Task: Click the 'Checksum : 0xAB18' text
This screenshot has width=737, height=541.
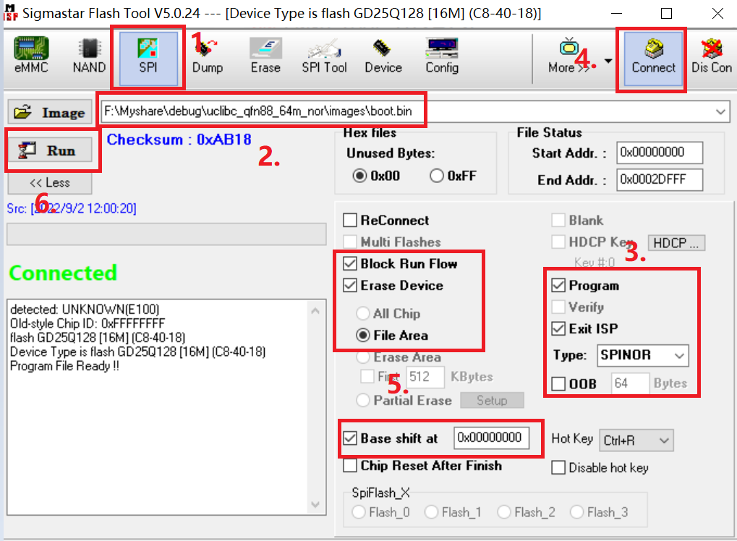Action: (x=179, y=140)
